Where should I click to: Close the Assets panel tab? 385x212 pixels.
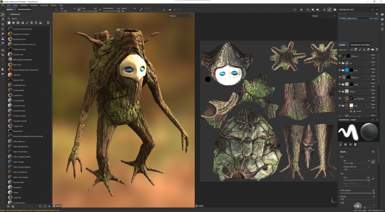click(x=15, y=10)
